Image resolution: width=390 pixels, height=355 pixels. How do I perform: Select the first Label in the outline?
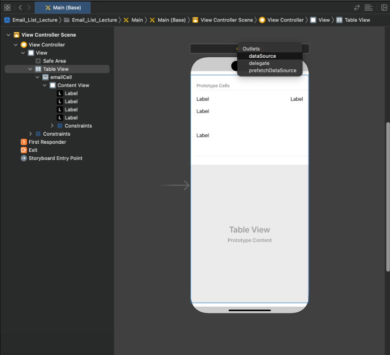[71, 94]
